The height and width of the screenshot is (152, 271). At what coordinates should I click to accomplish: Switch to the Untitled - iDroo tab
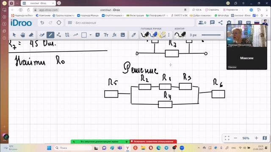pyautogui.click(x=38, y=3)
